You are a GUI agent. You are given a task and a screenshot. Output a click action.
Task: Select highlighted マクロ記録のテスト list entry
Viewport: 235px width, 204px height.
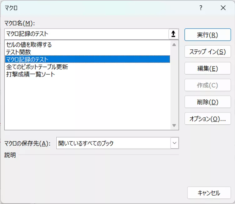28,59
